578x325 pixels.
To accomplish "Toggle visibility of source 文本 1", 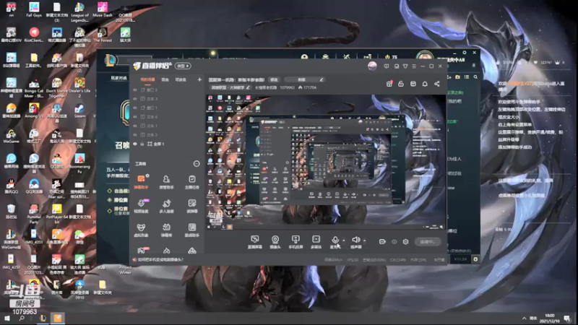I will [135, 126].
